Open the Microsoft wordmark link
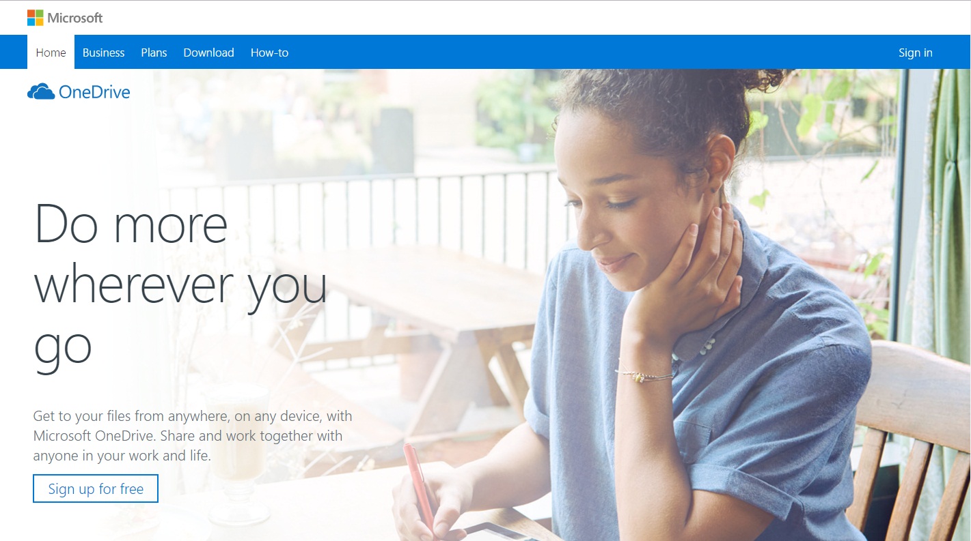971x541 pixels. 75,18
